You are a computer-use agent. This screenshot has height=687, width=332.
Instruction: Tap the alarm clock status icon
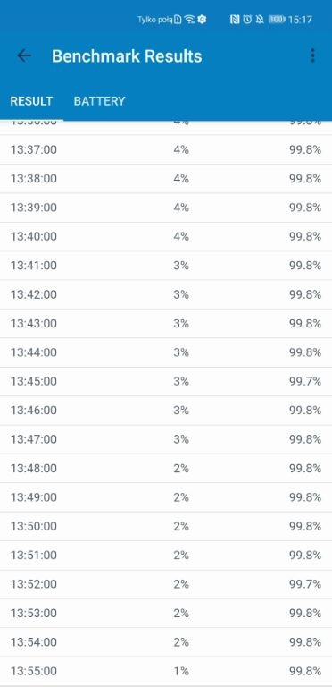click(247, 20)
